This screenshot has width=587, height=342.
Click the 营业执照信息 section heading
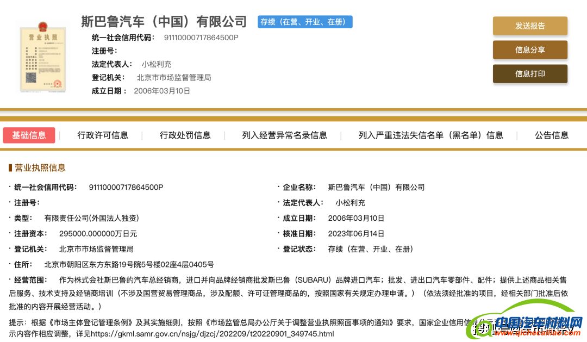[40, 167]
